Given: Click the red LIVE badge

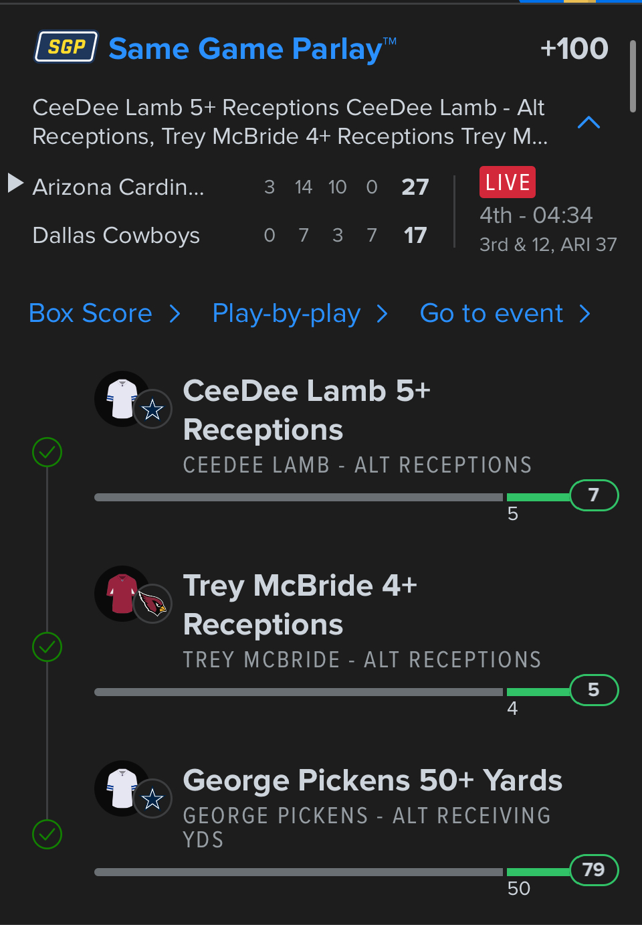Looking at the screenshot, I should [507, 182].
